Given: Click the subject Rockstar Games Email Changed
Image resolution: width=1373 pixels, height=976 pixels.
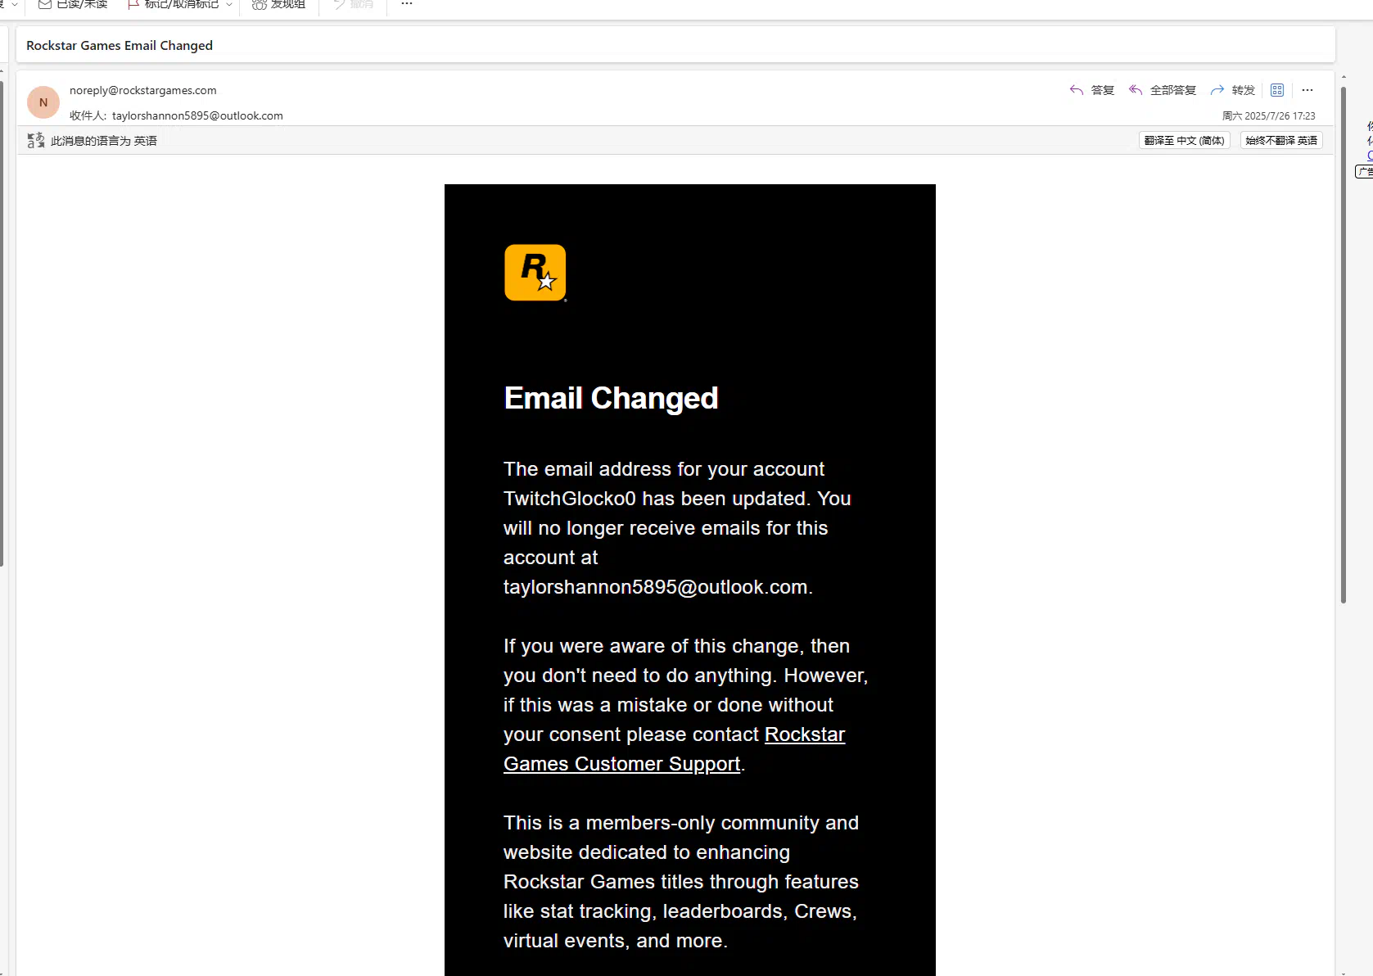Looking at the screenshot, I should [120, 46].
